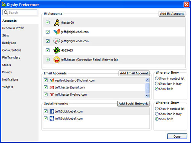191x143 pixels.
Task: Uncheck the MSN jeff@bigblueball.com IM checkbox
Action: 48,32
